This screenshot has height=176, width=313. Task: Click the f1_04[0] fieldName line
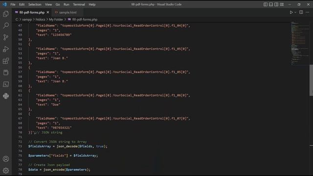point(113,25)
